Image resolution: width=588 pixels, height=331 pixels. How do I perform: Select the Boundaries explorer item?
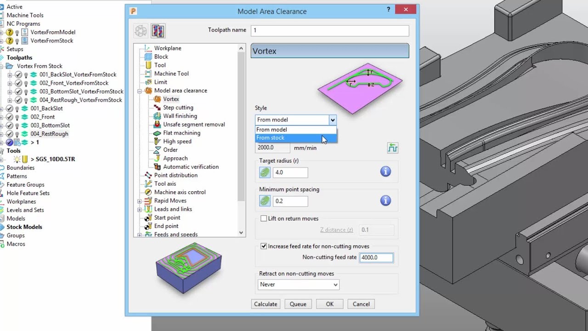point(20,168)
